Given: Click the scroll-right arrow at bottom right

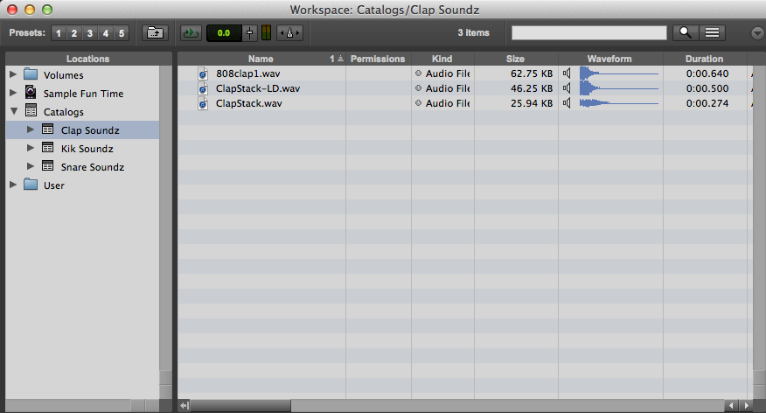Looking at the screenshot, I should (x=746, y=406).
